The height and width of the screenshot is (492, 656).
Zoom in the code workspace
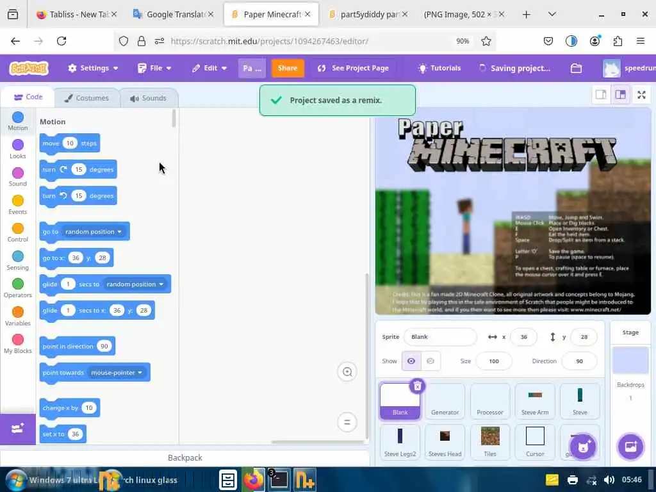click(x=347, y=372)
